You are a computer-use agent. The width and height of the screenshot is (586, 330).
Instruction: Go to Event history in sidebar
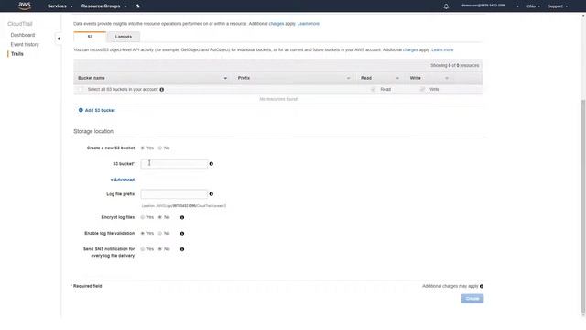pos(25,45)
